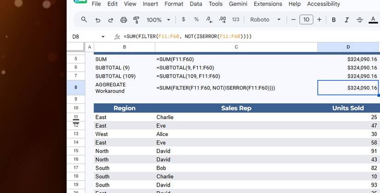
Task: Decrease decimal places
Action: click(209, 20)
